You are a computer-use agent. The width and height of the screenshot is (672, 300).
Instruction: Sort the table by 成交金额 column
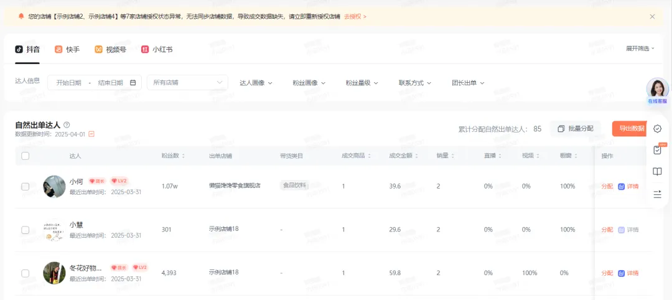click(404, 156)
